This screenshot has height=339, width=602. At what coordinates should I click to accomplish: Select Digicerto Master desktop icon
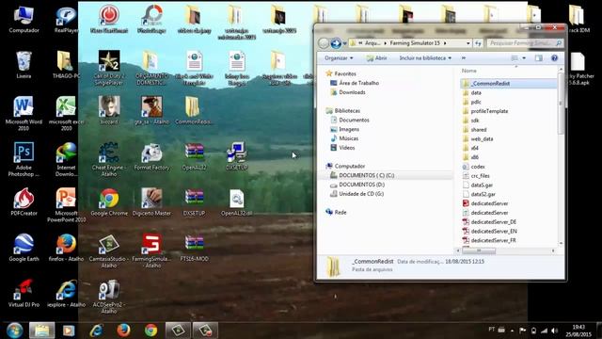(x=151, y=202)
